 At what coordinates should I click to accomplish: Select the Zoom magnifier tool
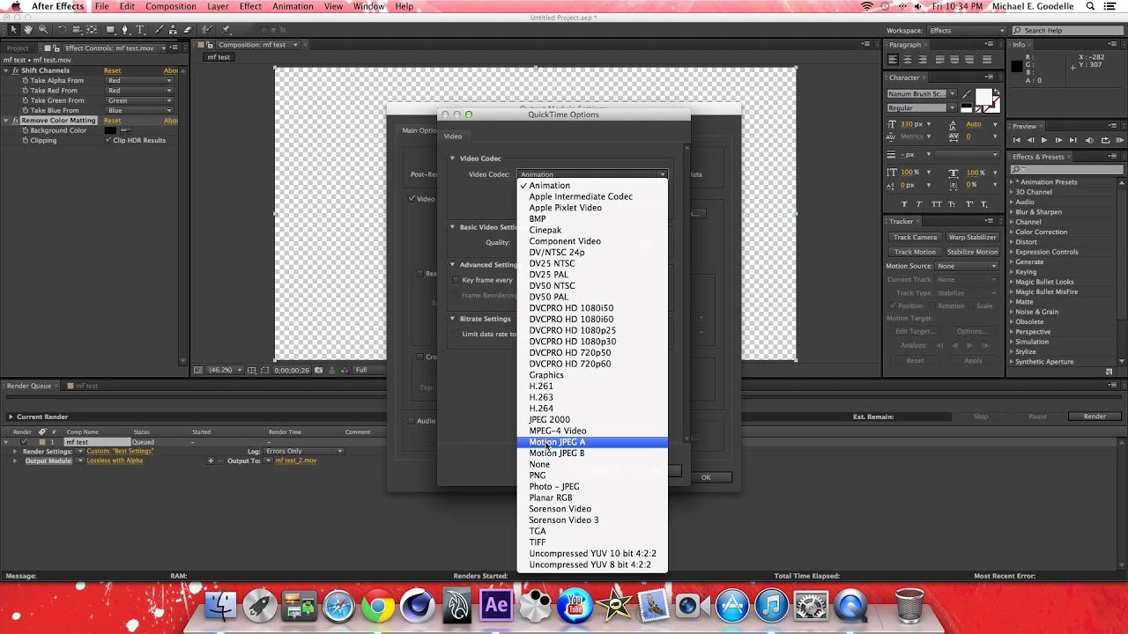pos(42,30)
